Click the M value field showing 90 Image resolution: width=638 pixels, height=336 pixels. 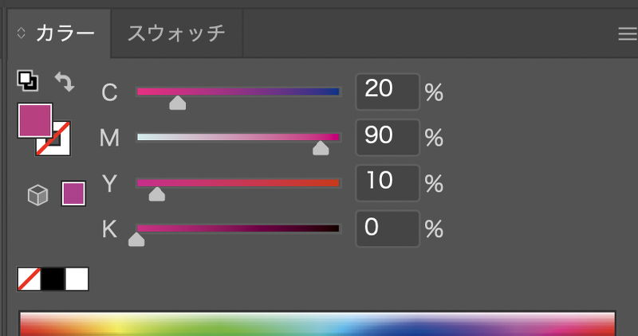[x=387, y=136]
